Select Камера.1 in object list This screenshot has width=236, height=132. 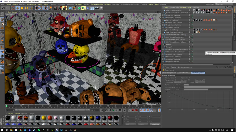tap(169, 47)
